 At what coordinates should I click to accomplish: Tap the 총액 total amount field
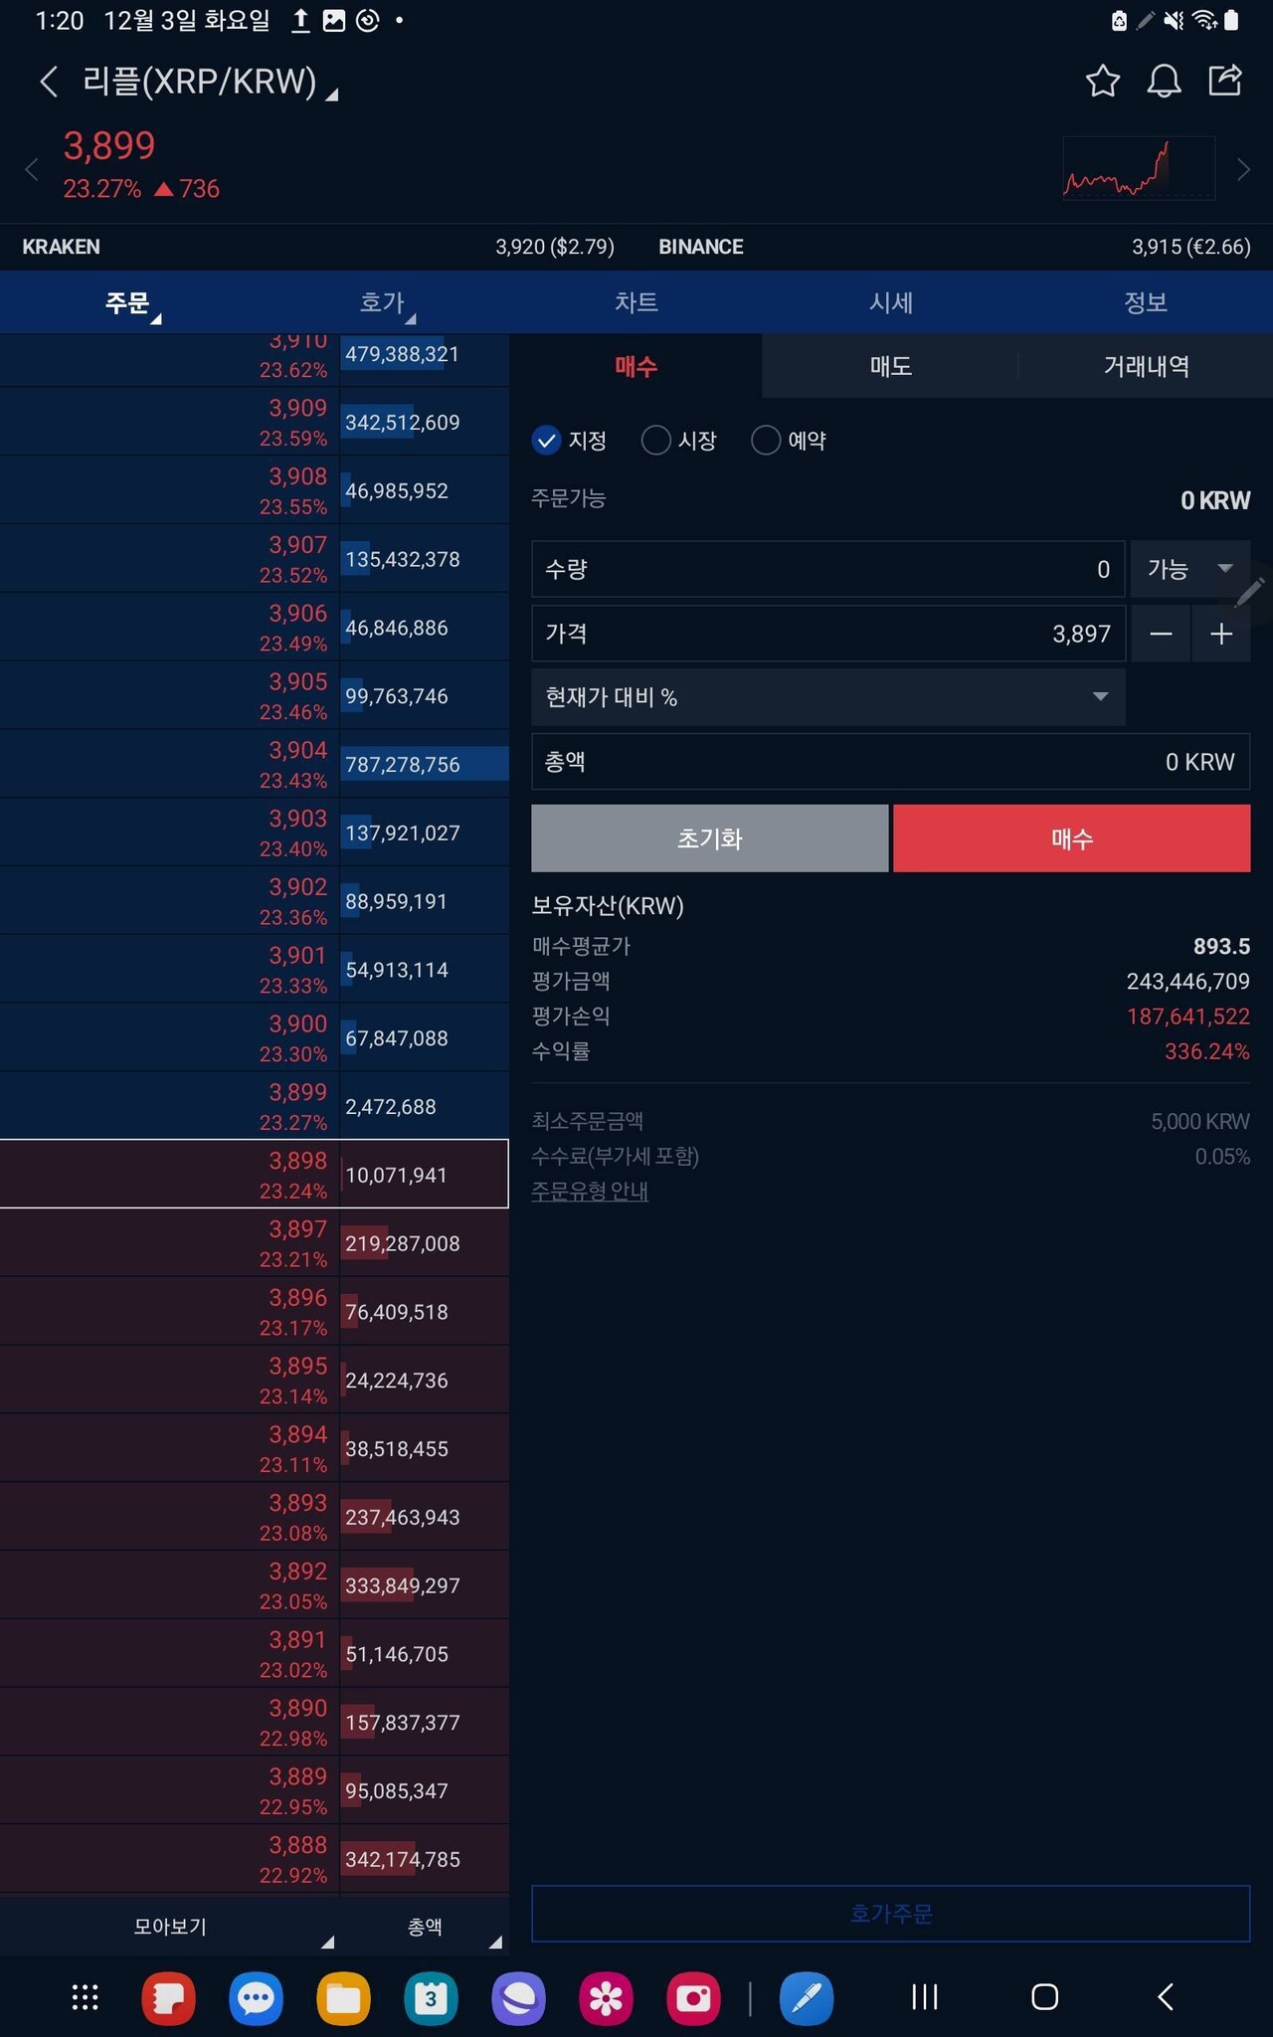891,762
